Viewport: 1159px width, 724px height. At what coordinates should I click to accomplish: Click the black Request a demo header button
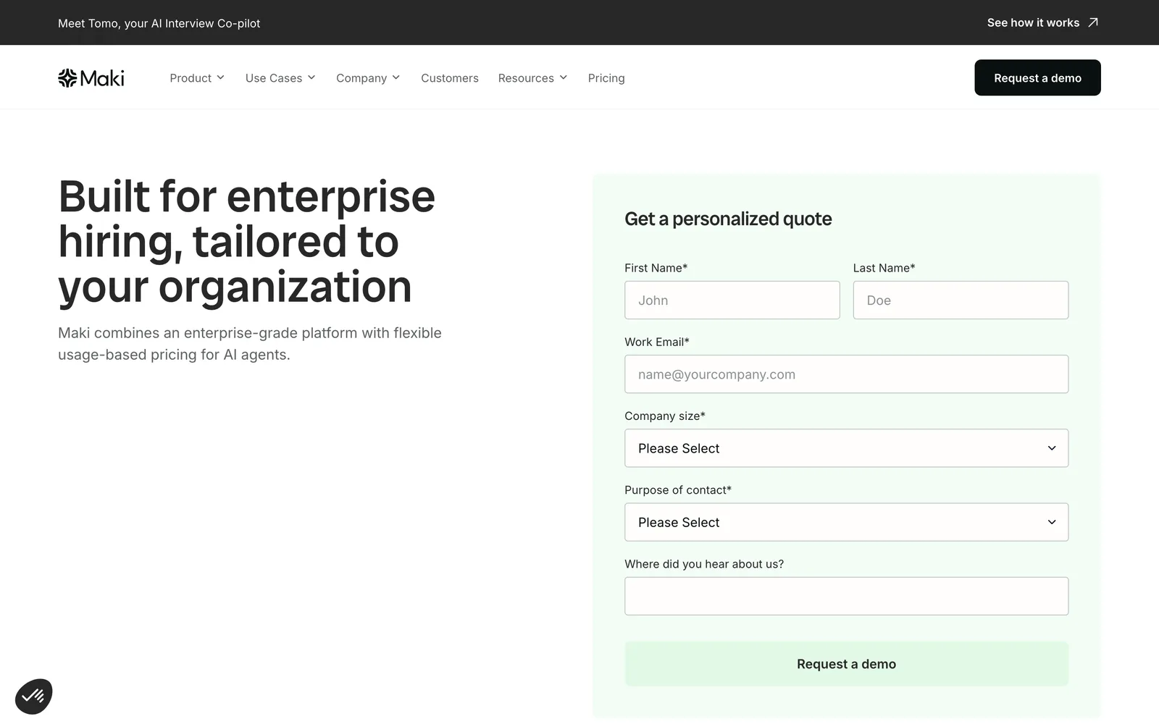point(1037,77)
